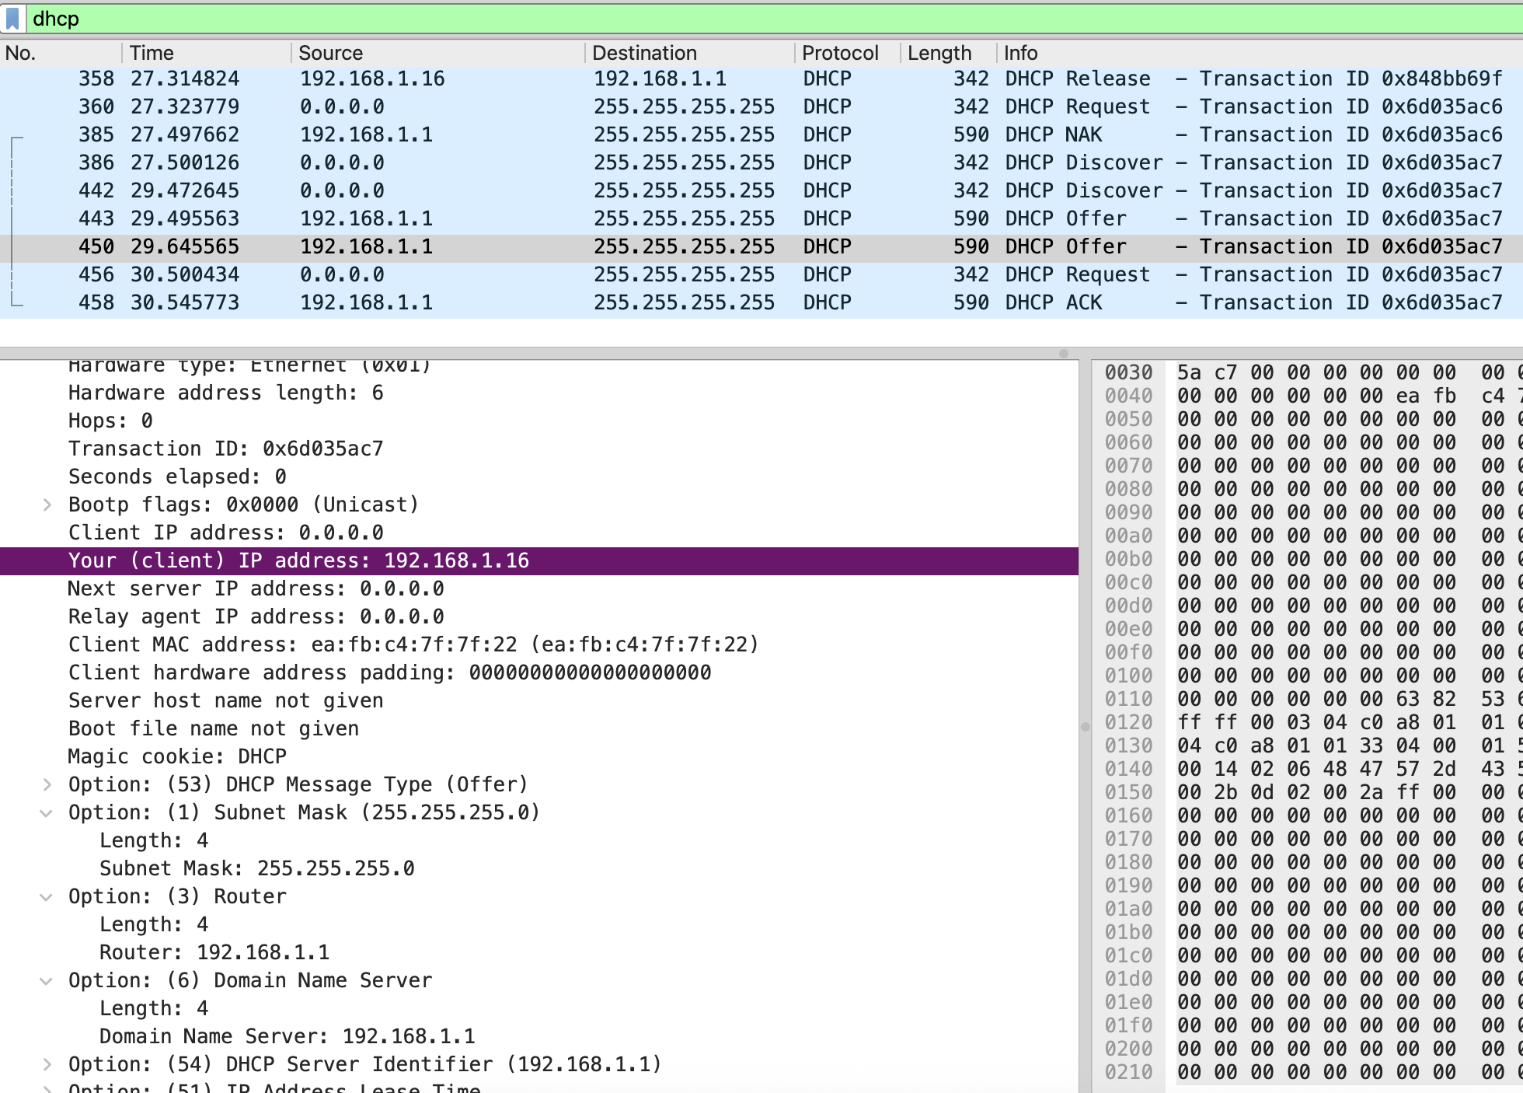The image size is (1523, 1093).
Task: Sort packets by Time column header
Action: [152, 53]
